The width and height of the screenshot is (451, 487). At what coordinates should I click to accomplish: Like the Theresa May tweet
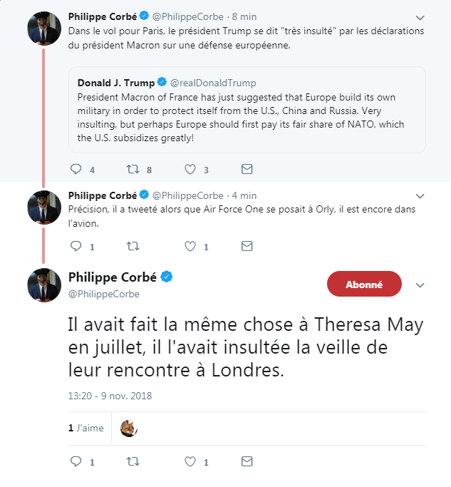pyautogui.click(x=190, y=462)
